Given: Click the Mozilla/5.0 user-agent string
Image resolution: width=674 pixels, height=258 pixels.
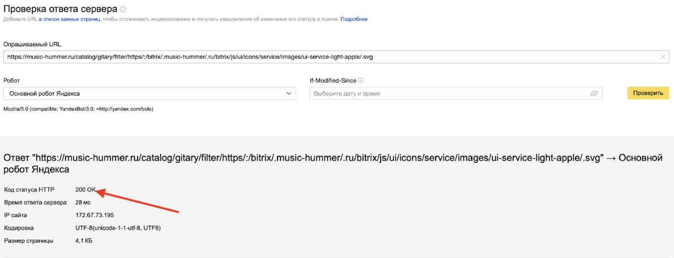Looking at the screenshot, I should click(x=79, y=109).
